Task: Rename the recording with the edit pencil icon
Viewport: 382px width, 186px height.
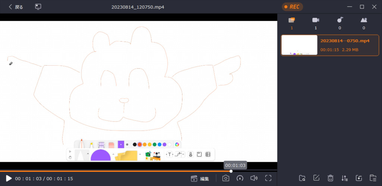Action: [x=316, y=178]
